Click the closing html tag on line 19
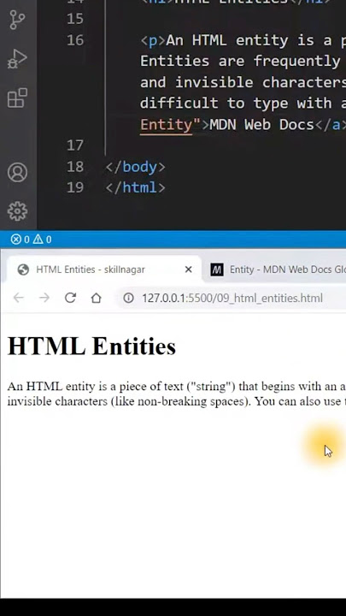The image size is (346, 616). pos(135,187)
